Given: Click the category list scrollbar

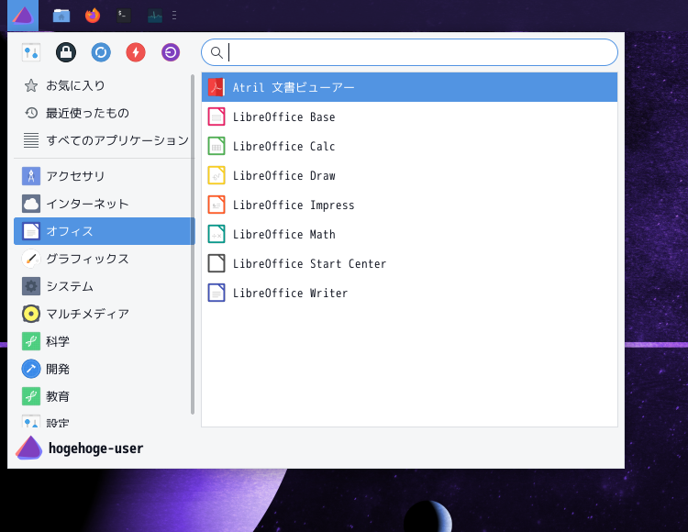Looking at the screenshot, I should [193, 244].
